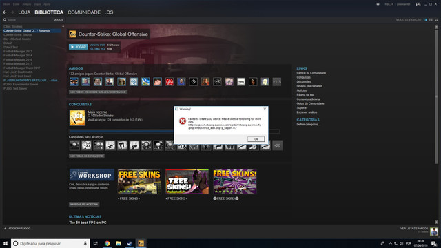This screenshot has height=248, width=441.
Task: Click the scrollbar up arrow
Action: tap(436, 27)
